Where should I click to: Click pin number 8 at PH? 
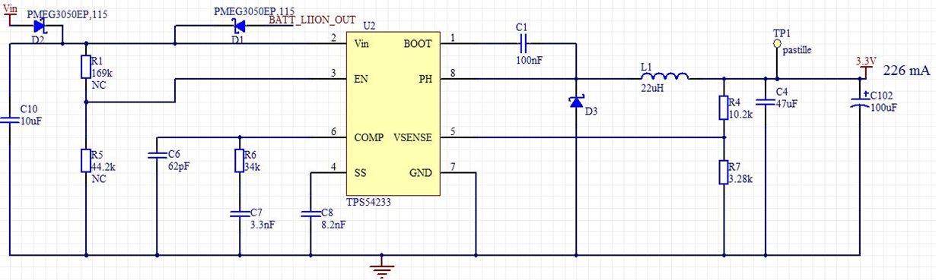pyautogui.click(x=453, y=73)
